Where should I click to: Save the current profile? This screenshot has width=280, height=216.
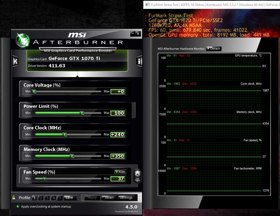(x=69, y=198)
